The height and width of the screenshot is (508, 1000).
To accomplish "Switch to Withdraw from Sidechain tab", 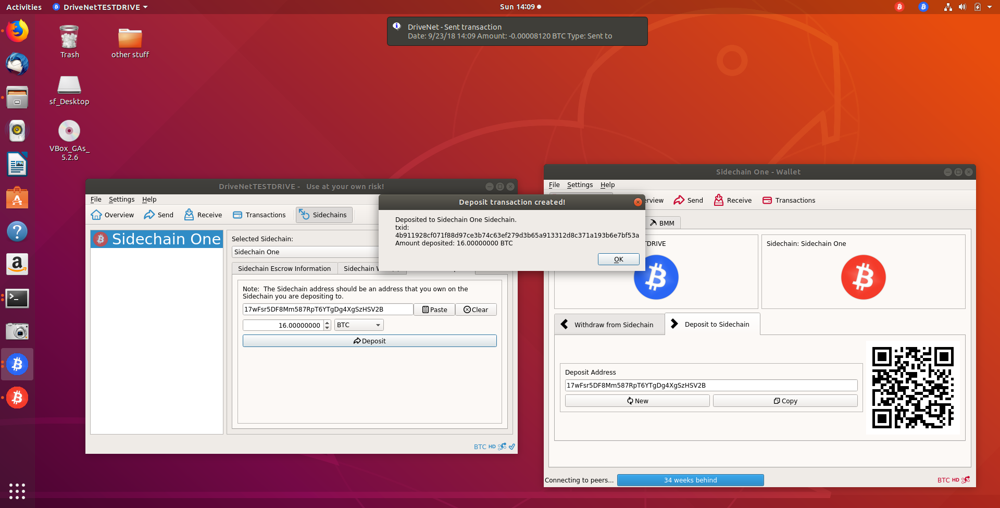I will [609, 324].
